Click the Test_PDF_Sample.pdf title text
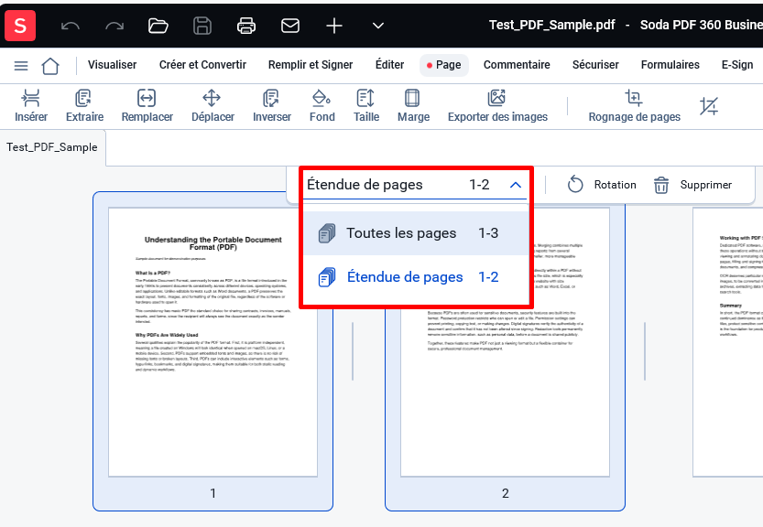 (x=551, y=25)
